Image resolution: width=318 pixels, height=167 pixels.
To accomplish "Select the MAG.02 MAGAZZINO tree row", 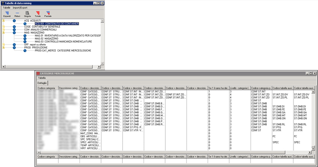I will 46,39.
